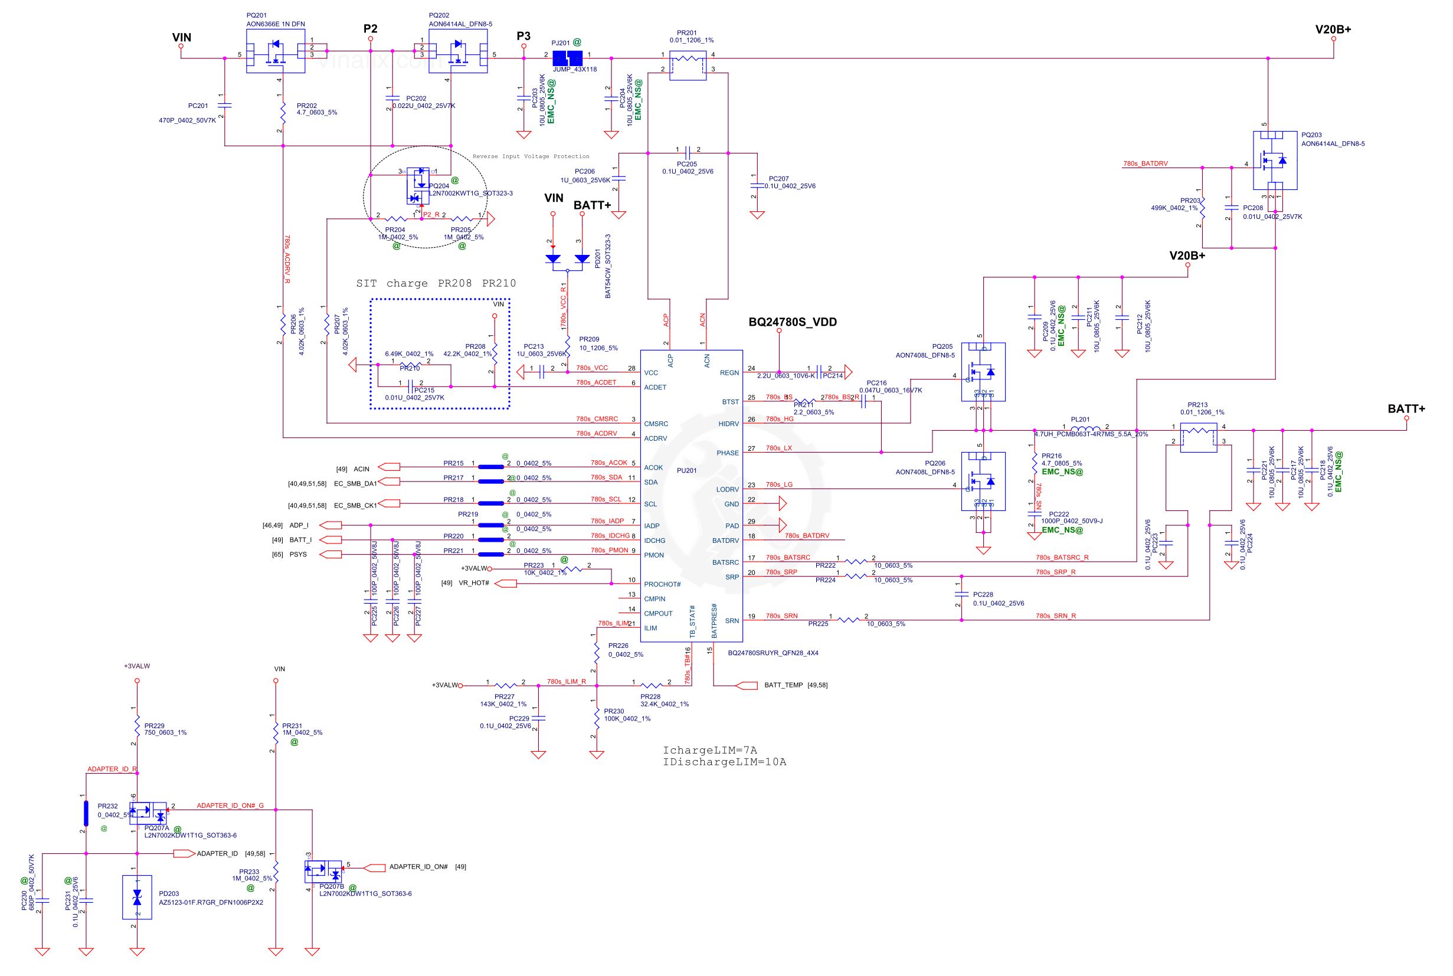Click the PR213 current sense resistor symbol

click(1199, 437)
